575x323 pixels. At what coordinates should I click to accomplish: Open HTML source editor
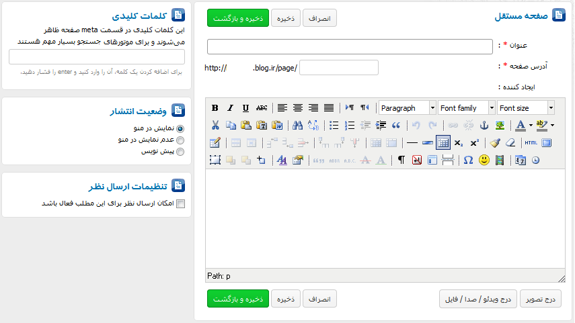click(x=531, y=142)
